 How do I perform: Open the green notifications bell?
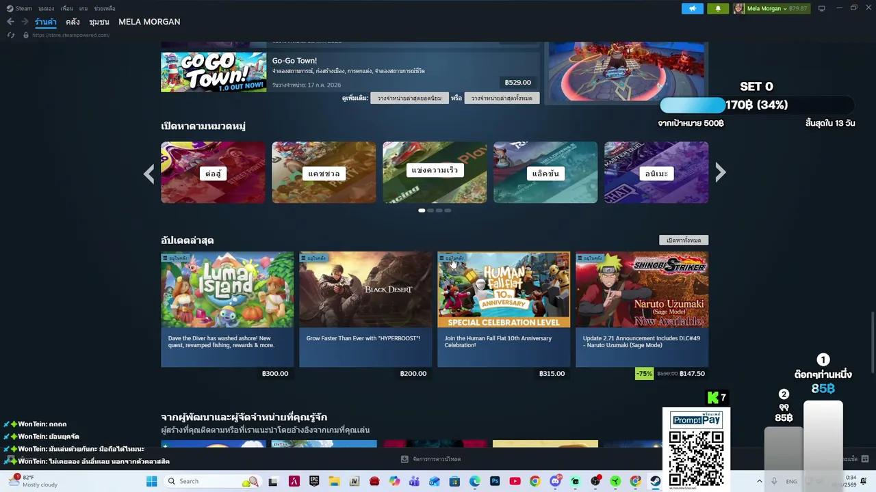[x=718, y=8]
